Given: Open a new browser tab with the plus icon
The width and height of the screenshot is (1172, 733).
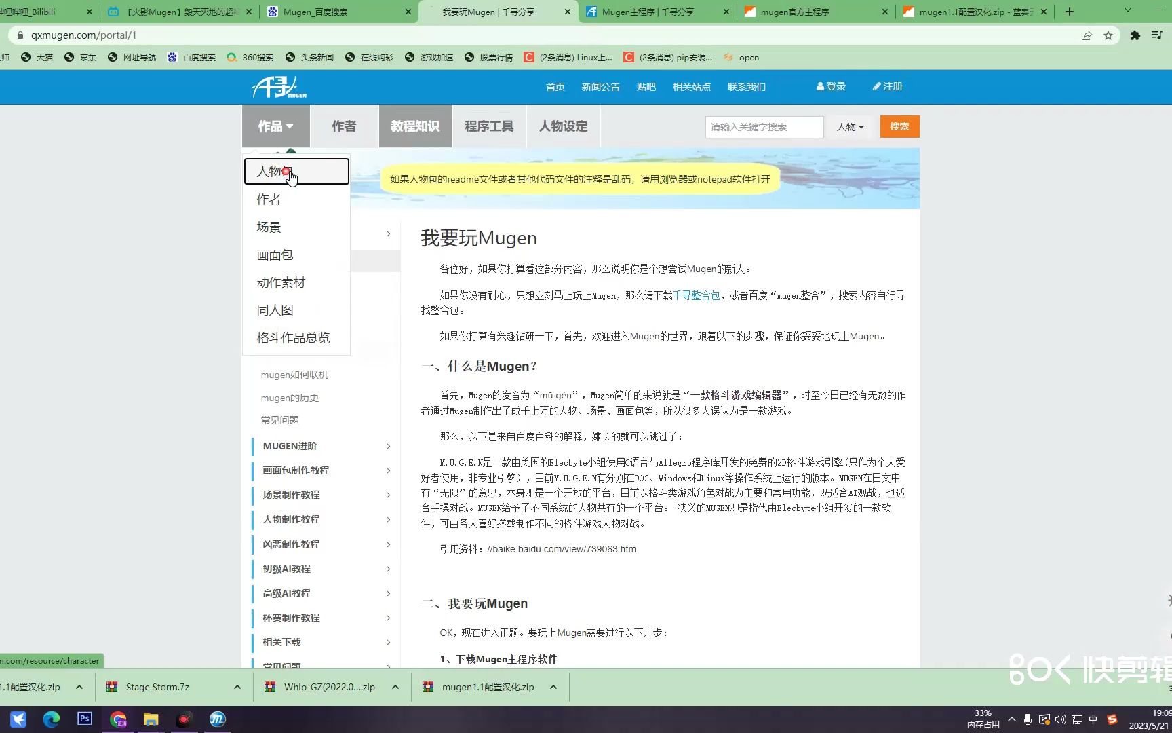Looking at the screenshot, I should 1070,12.
